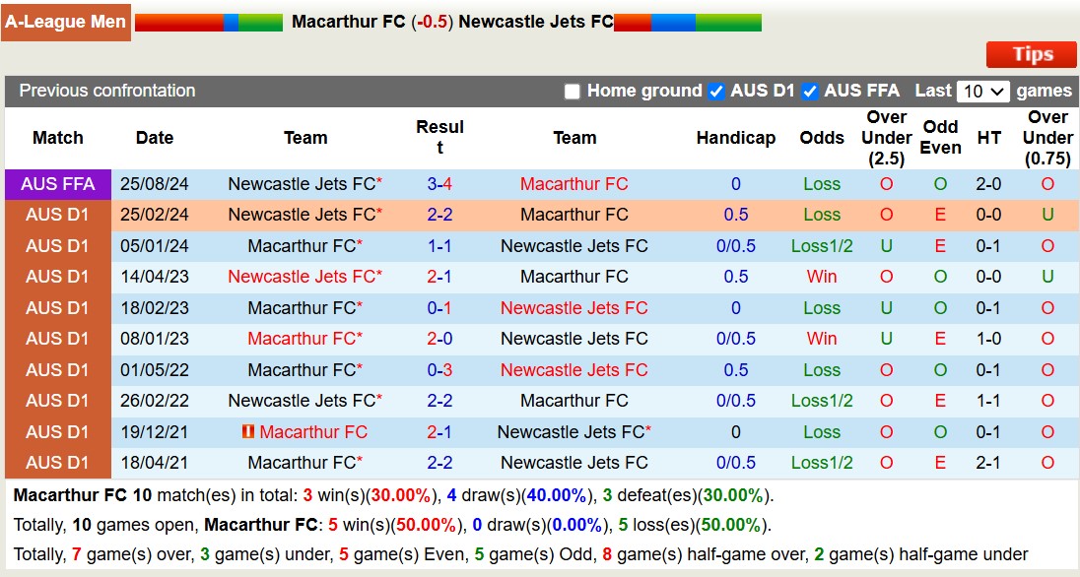Select 10 in the games selector
The height and width of the screenshot is (577, 1080).
(981, 91)
